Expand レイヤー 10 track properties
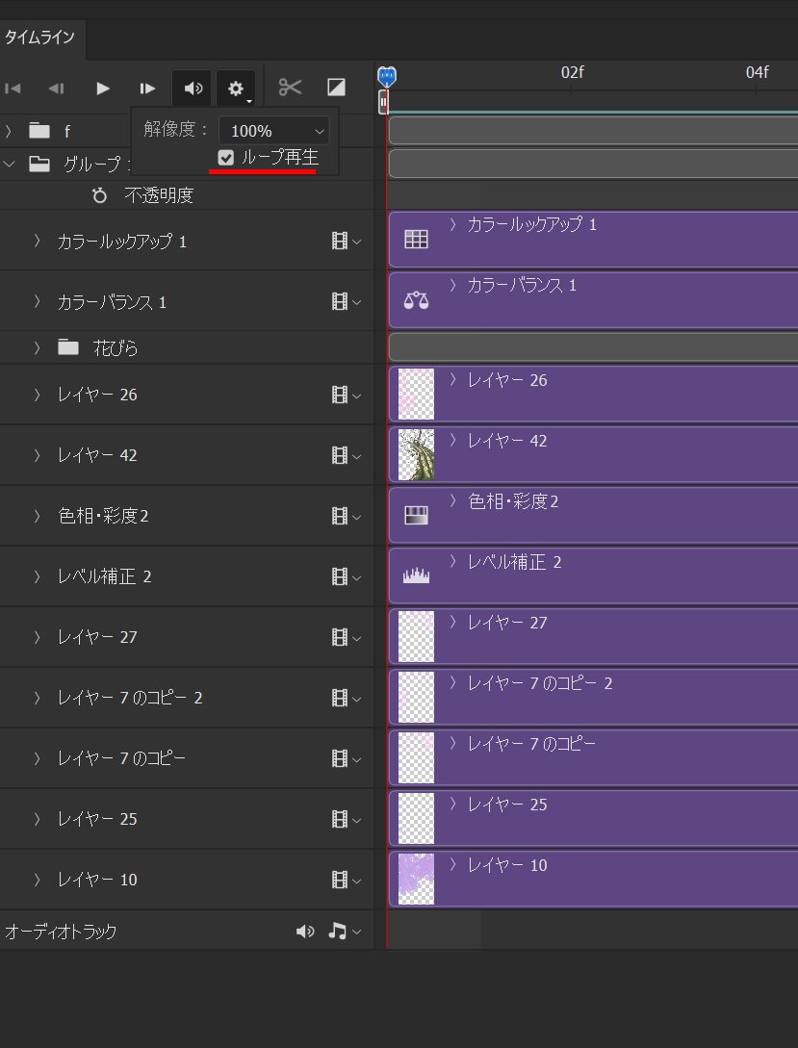 pos(37,880)
